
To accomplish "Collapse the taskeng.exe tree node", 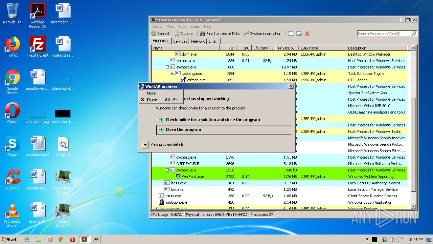I will [x=173, y=74].
